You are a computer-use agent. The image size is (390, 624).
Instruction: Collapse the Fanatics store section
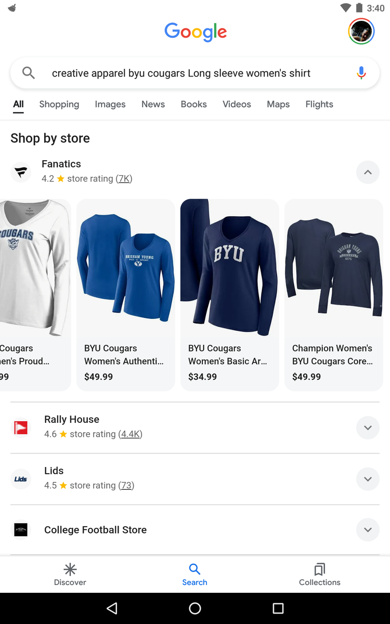pyautogui.click(x=368, y=172)
